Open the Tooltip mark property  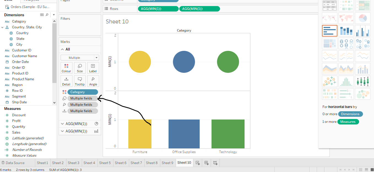coord(80,81)
